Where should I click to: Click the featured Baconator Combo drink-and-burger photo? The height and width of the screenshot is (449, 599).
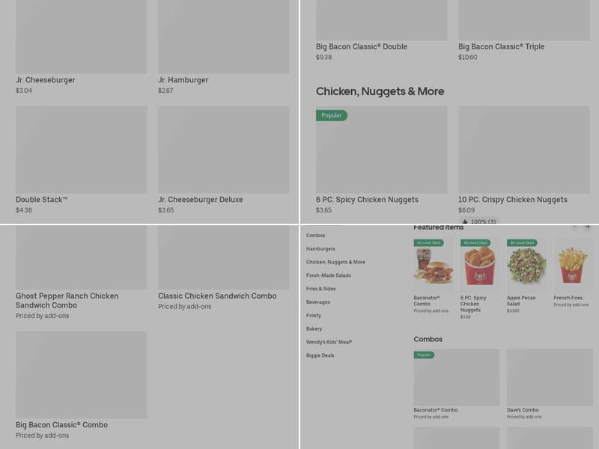click(434, 265)
